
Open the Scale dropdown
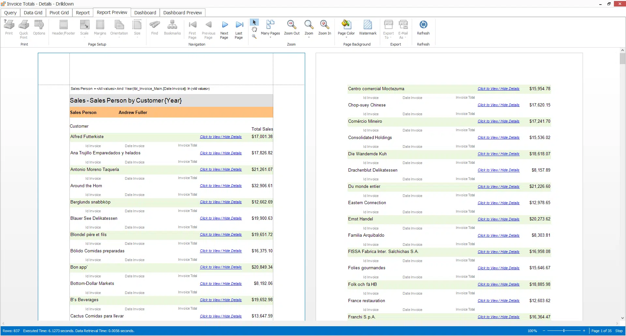(x=84, y=29)
